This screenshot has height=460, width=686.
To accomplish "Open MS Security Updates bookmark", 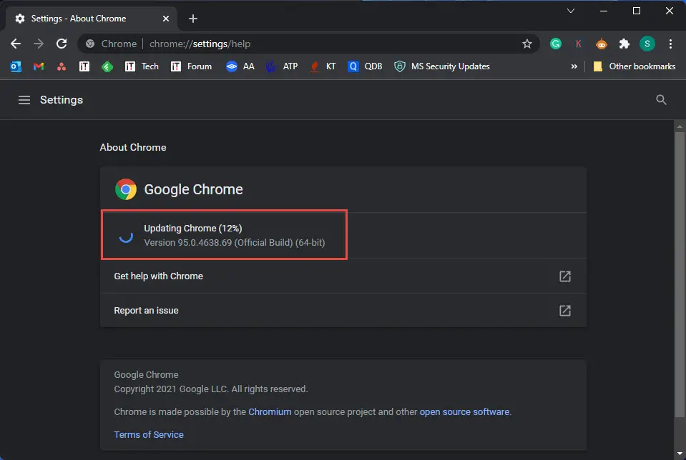I will coord(442,66).
